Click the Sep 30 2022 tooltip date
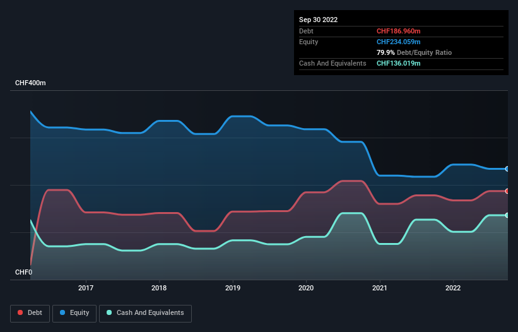The image size is (518, 332). point(318,20)
